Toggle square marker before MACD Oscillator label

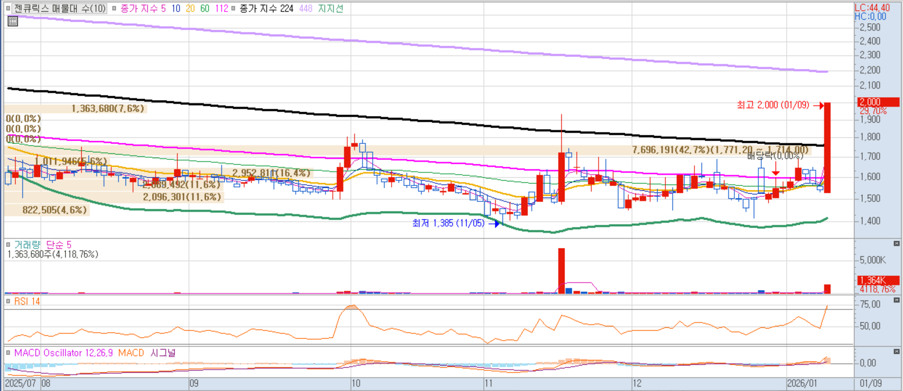coord(8,353)
